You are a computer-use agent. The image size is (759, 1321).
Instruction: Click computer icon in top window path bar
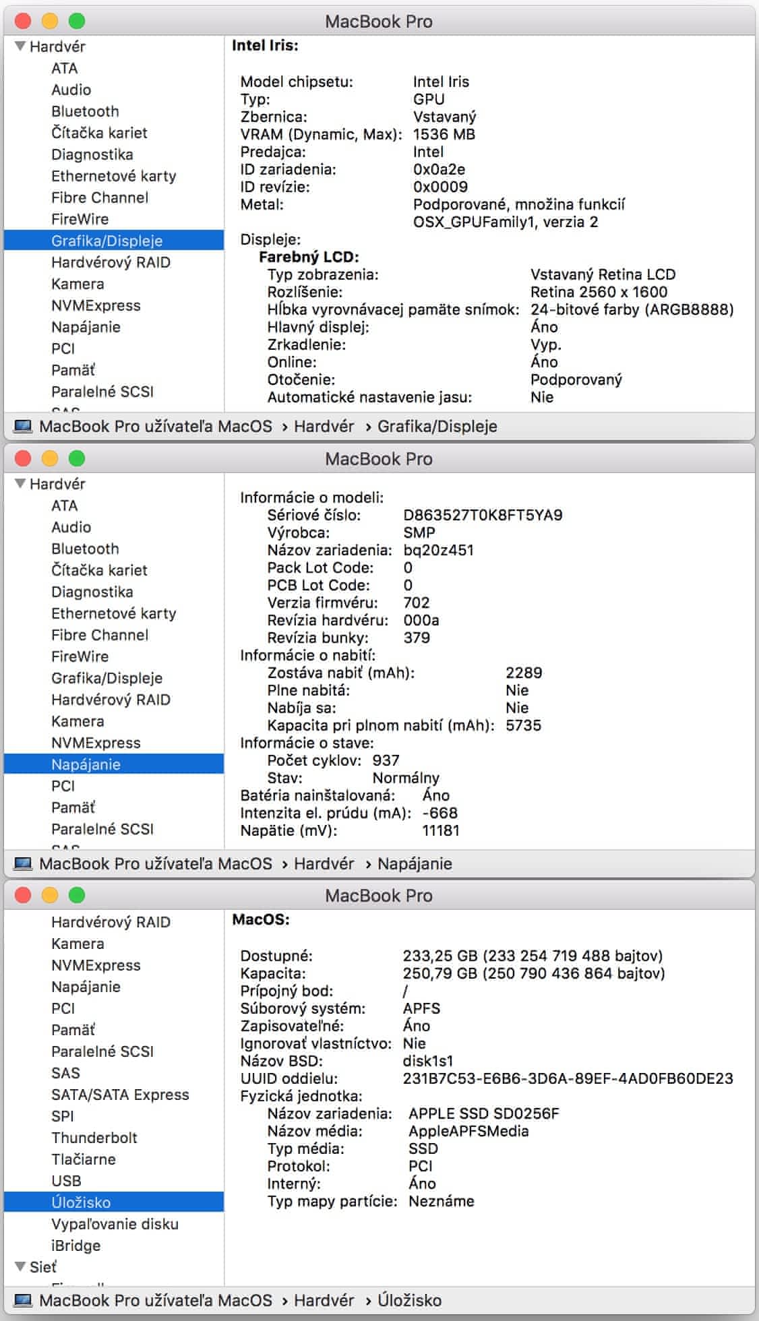[23, 426]
